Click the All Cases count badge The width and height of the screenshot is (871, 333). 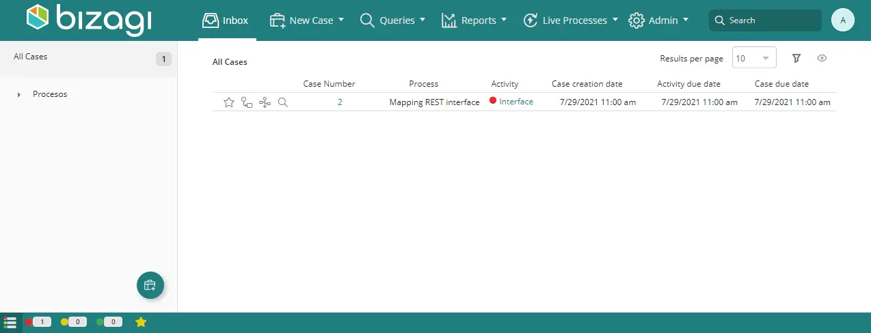[x=163, y=59]
